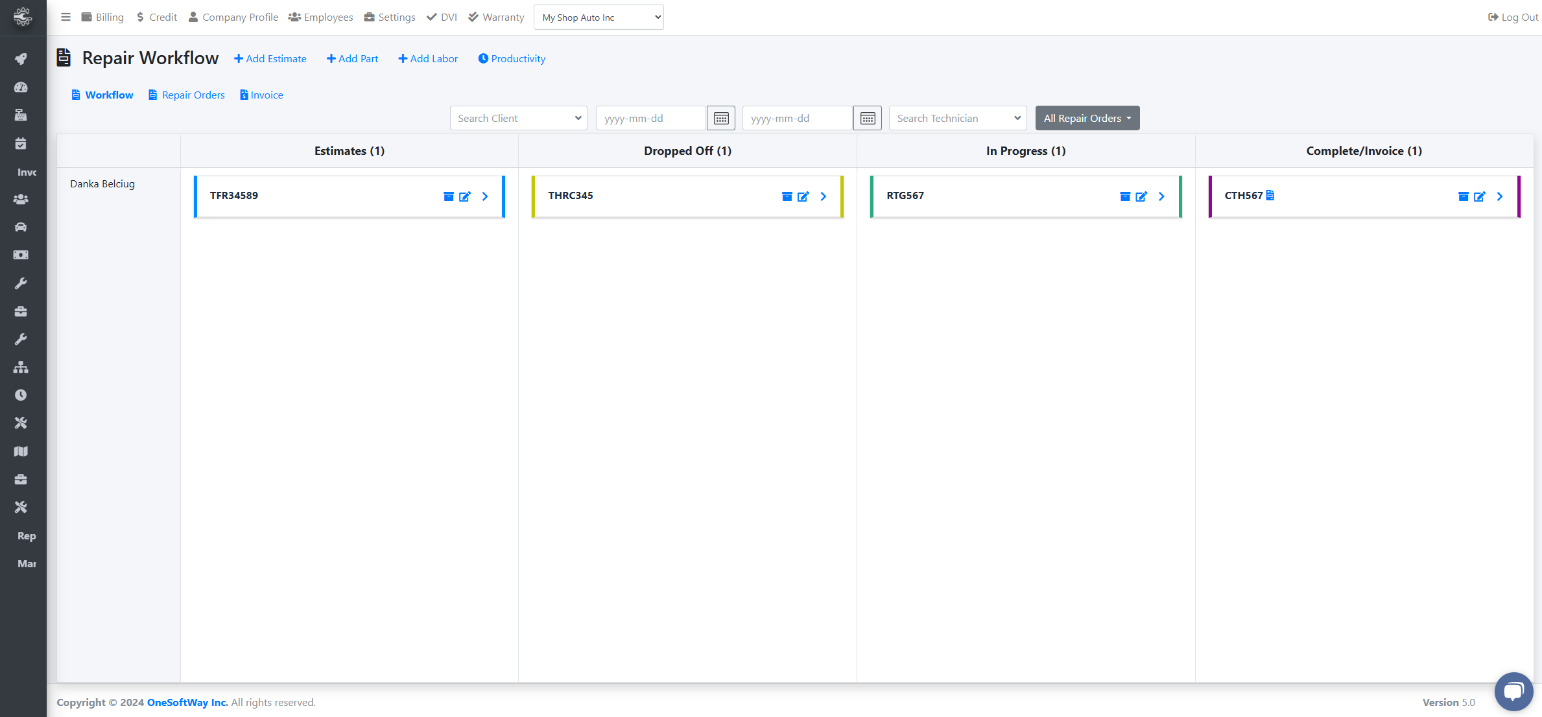Click the Add Estimate link
The image size is (1542, 717).
click(x=270, y=58)
